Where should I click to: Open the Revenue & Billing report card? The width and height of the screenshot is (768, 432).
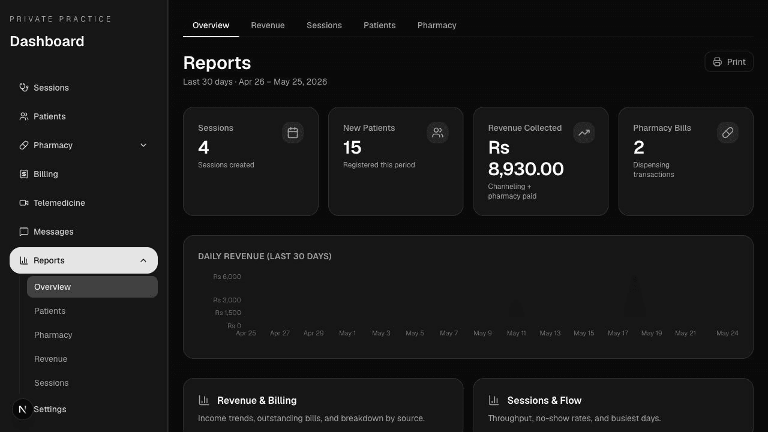(323, 406)
